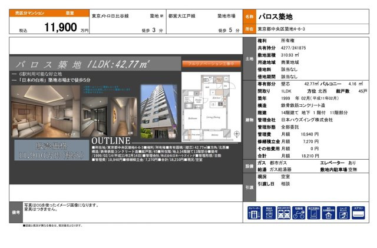Click the 設備 section side label
Screen dimensions: 377x248
tap(249, 166)
